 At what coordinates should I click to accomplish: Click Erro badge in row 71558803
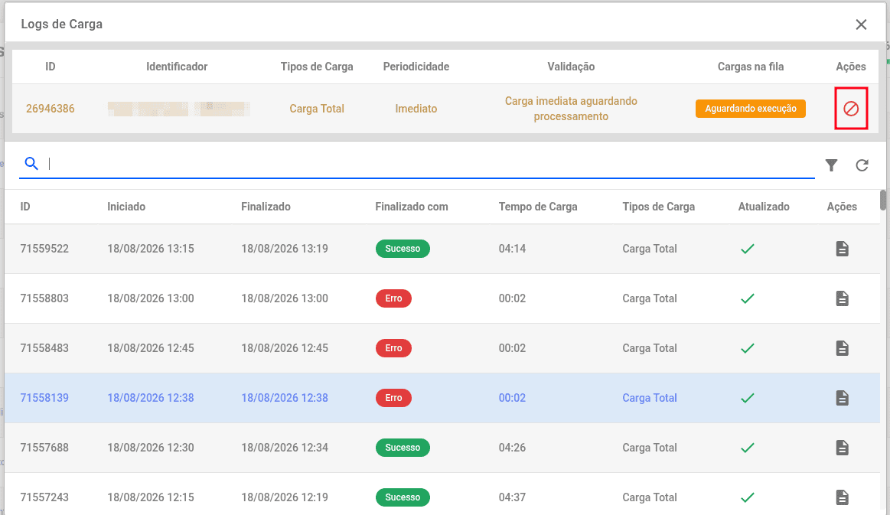pos(393,298)
